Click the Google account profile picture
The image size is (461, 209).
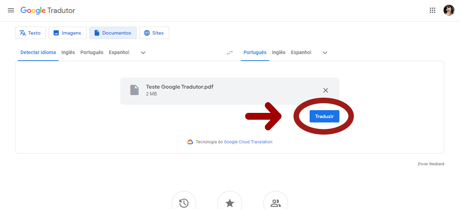(x=449, y=10)
